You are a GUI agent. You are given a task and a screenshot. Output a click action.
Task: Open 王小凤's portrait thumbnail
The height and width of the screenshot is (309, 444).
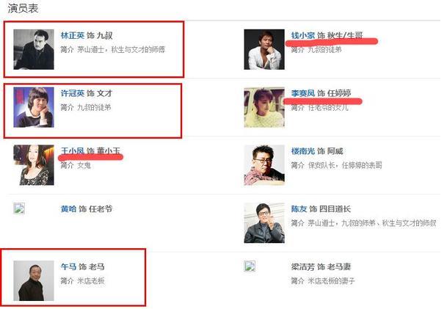point(34,165)
